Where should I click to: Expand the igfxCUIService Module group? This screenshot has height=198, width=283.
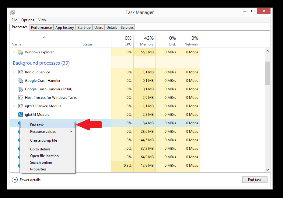click(14, 106)
